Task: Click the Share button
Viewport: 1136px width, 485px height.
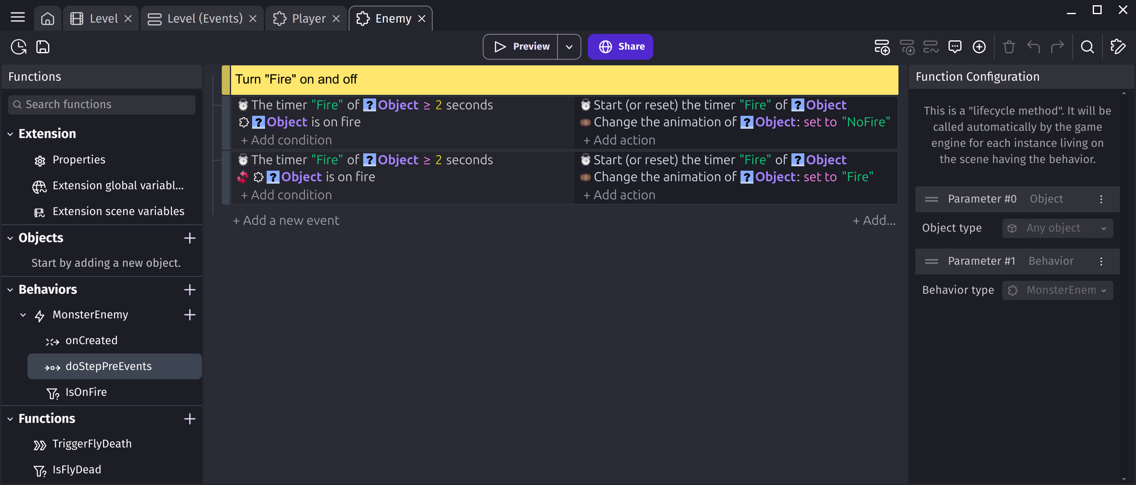Action: [x=620, y=47]
